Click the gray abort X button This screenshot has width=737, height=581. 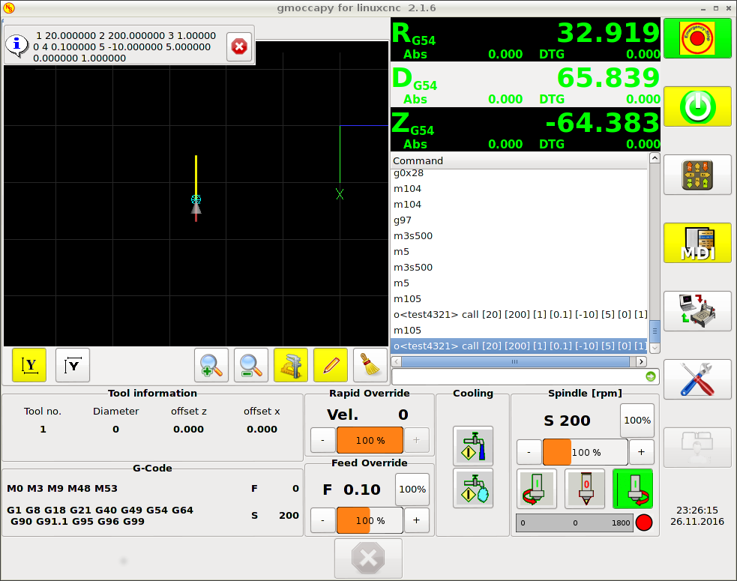(369, 559)
